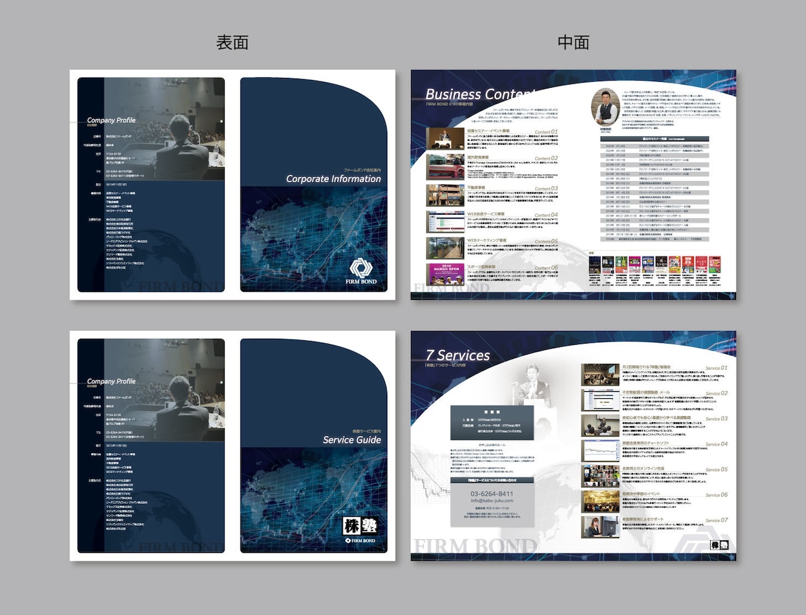Select the thumbnail next to Service 07
Screen dimensions: 806x615
(x=600, y=526)
